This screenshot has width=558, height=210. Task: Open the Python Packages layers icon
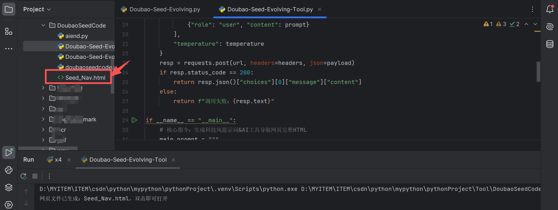pyautogui.click(x=9, y=187)
